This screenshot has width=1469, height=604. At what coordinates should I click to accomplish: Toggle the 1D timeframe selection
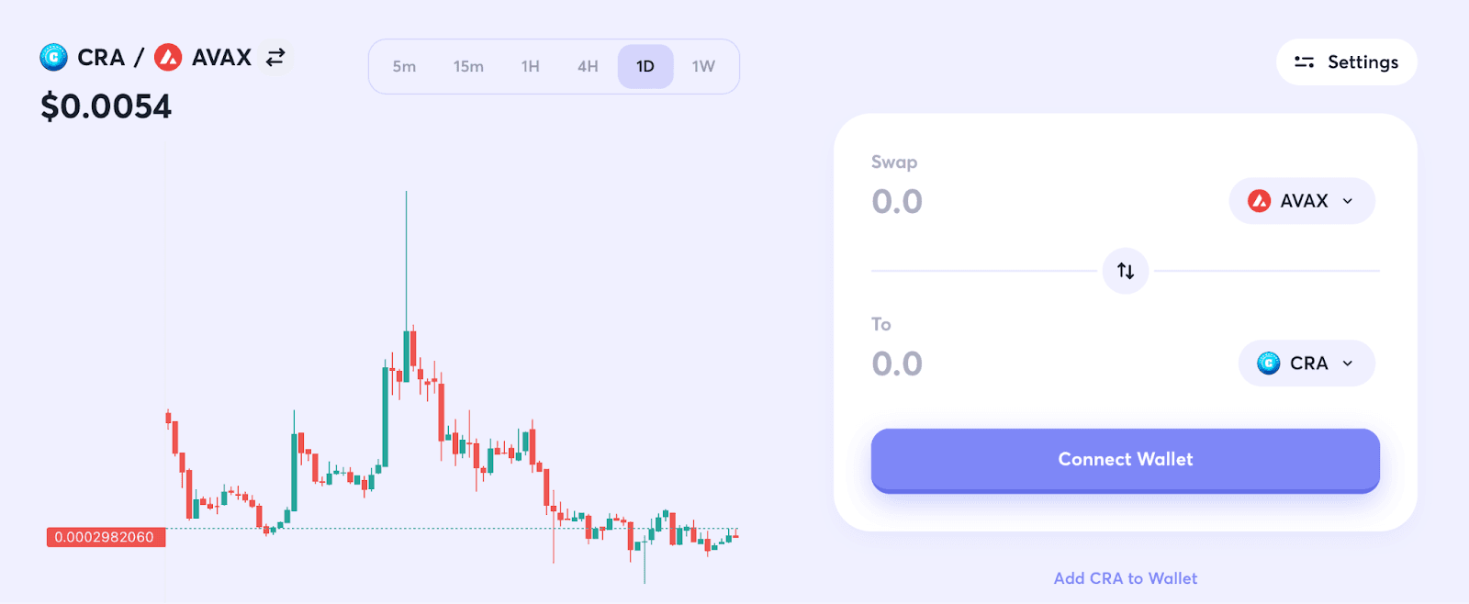645,66
